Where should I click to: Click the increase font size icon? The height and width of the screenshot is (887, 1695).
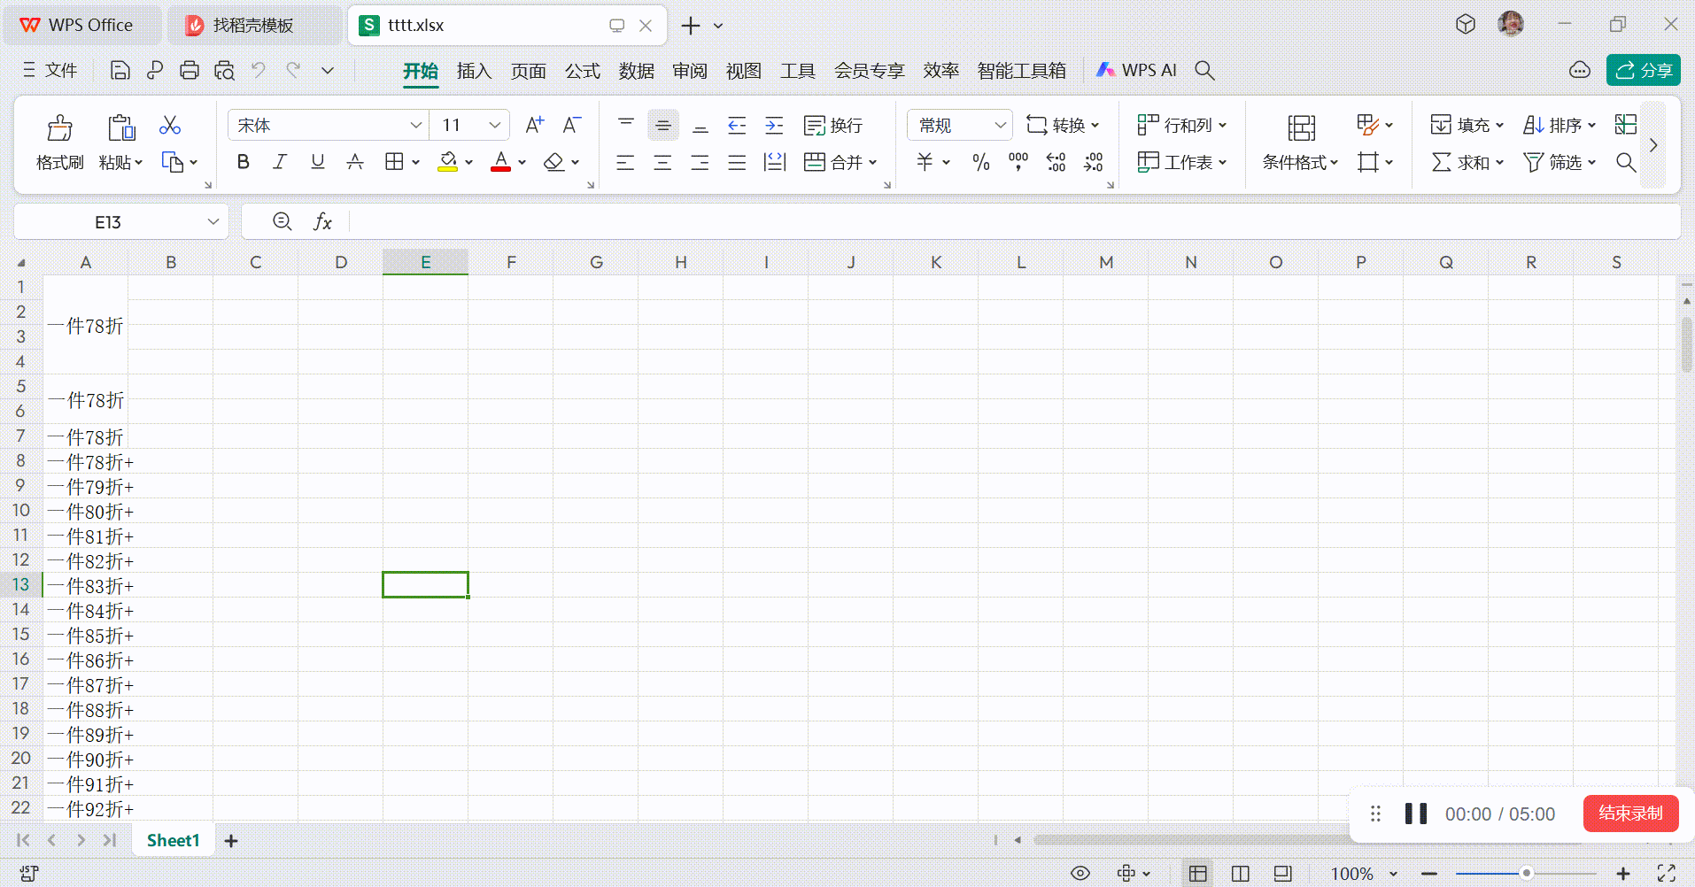[x=534, y=126]
